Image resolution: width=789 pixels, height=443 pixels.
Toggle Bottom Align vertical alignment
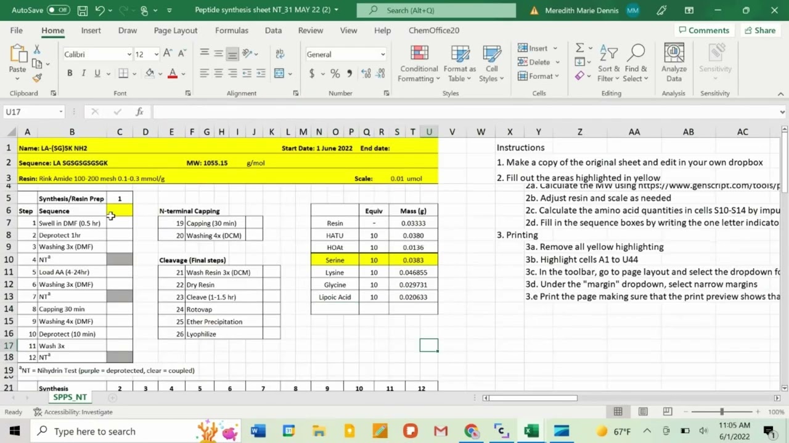(232, 54)
